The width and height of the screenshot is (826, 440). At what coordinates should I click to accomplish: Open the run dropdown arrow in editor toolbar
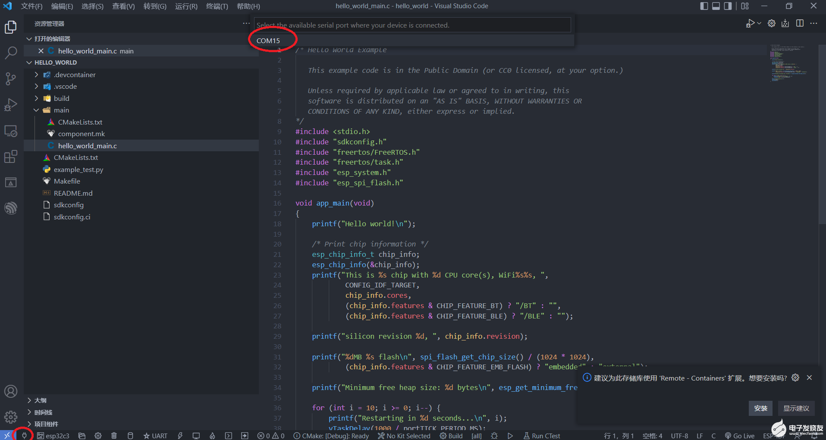(x=759, y=23)
